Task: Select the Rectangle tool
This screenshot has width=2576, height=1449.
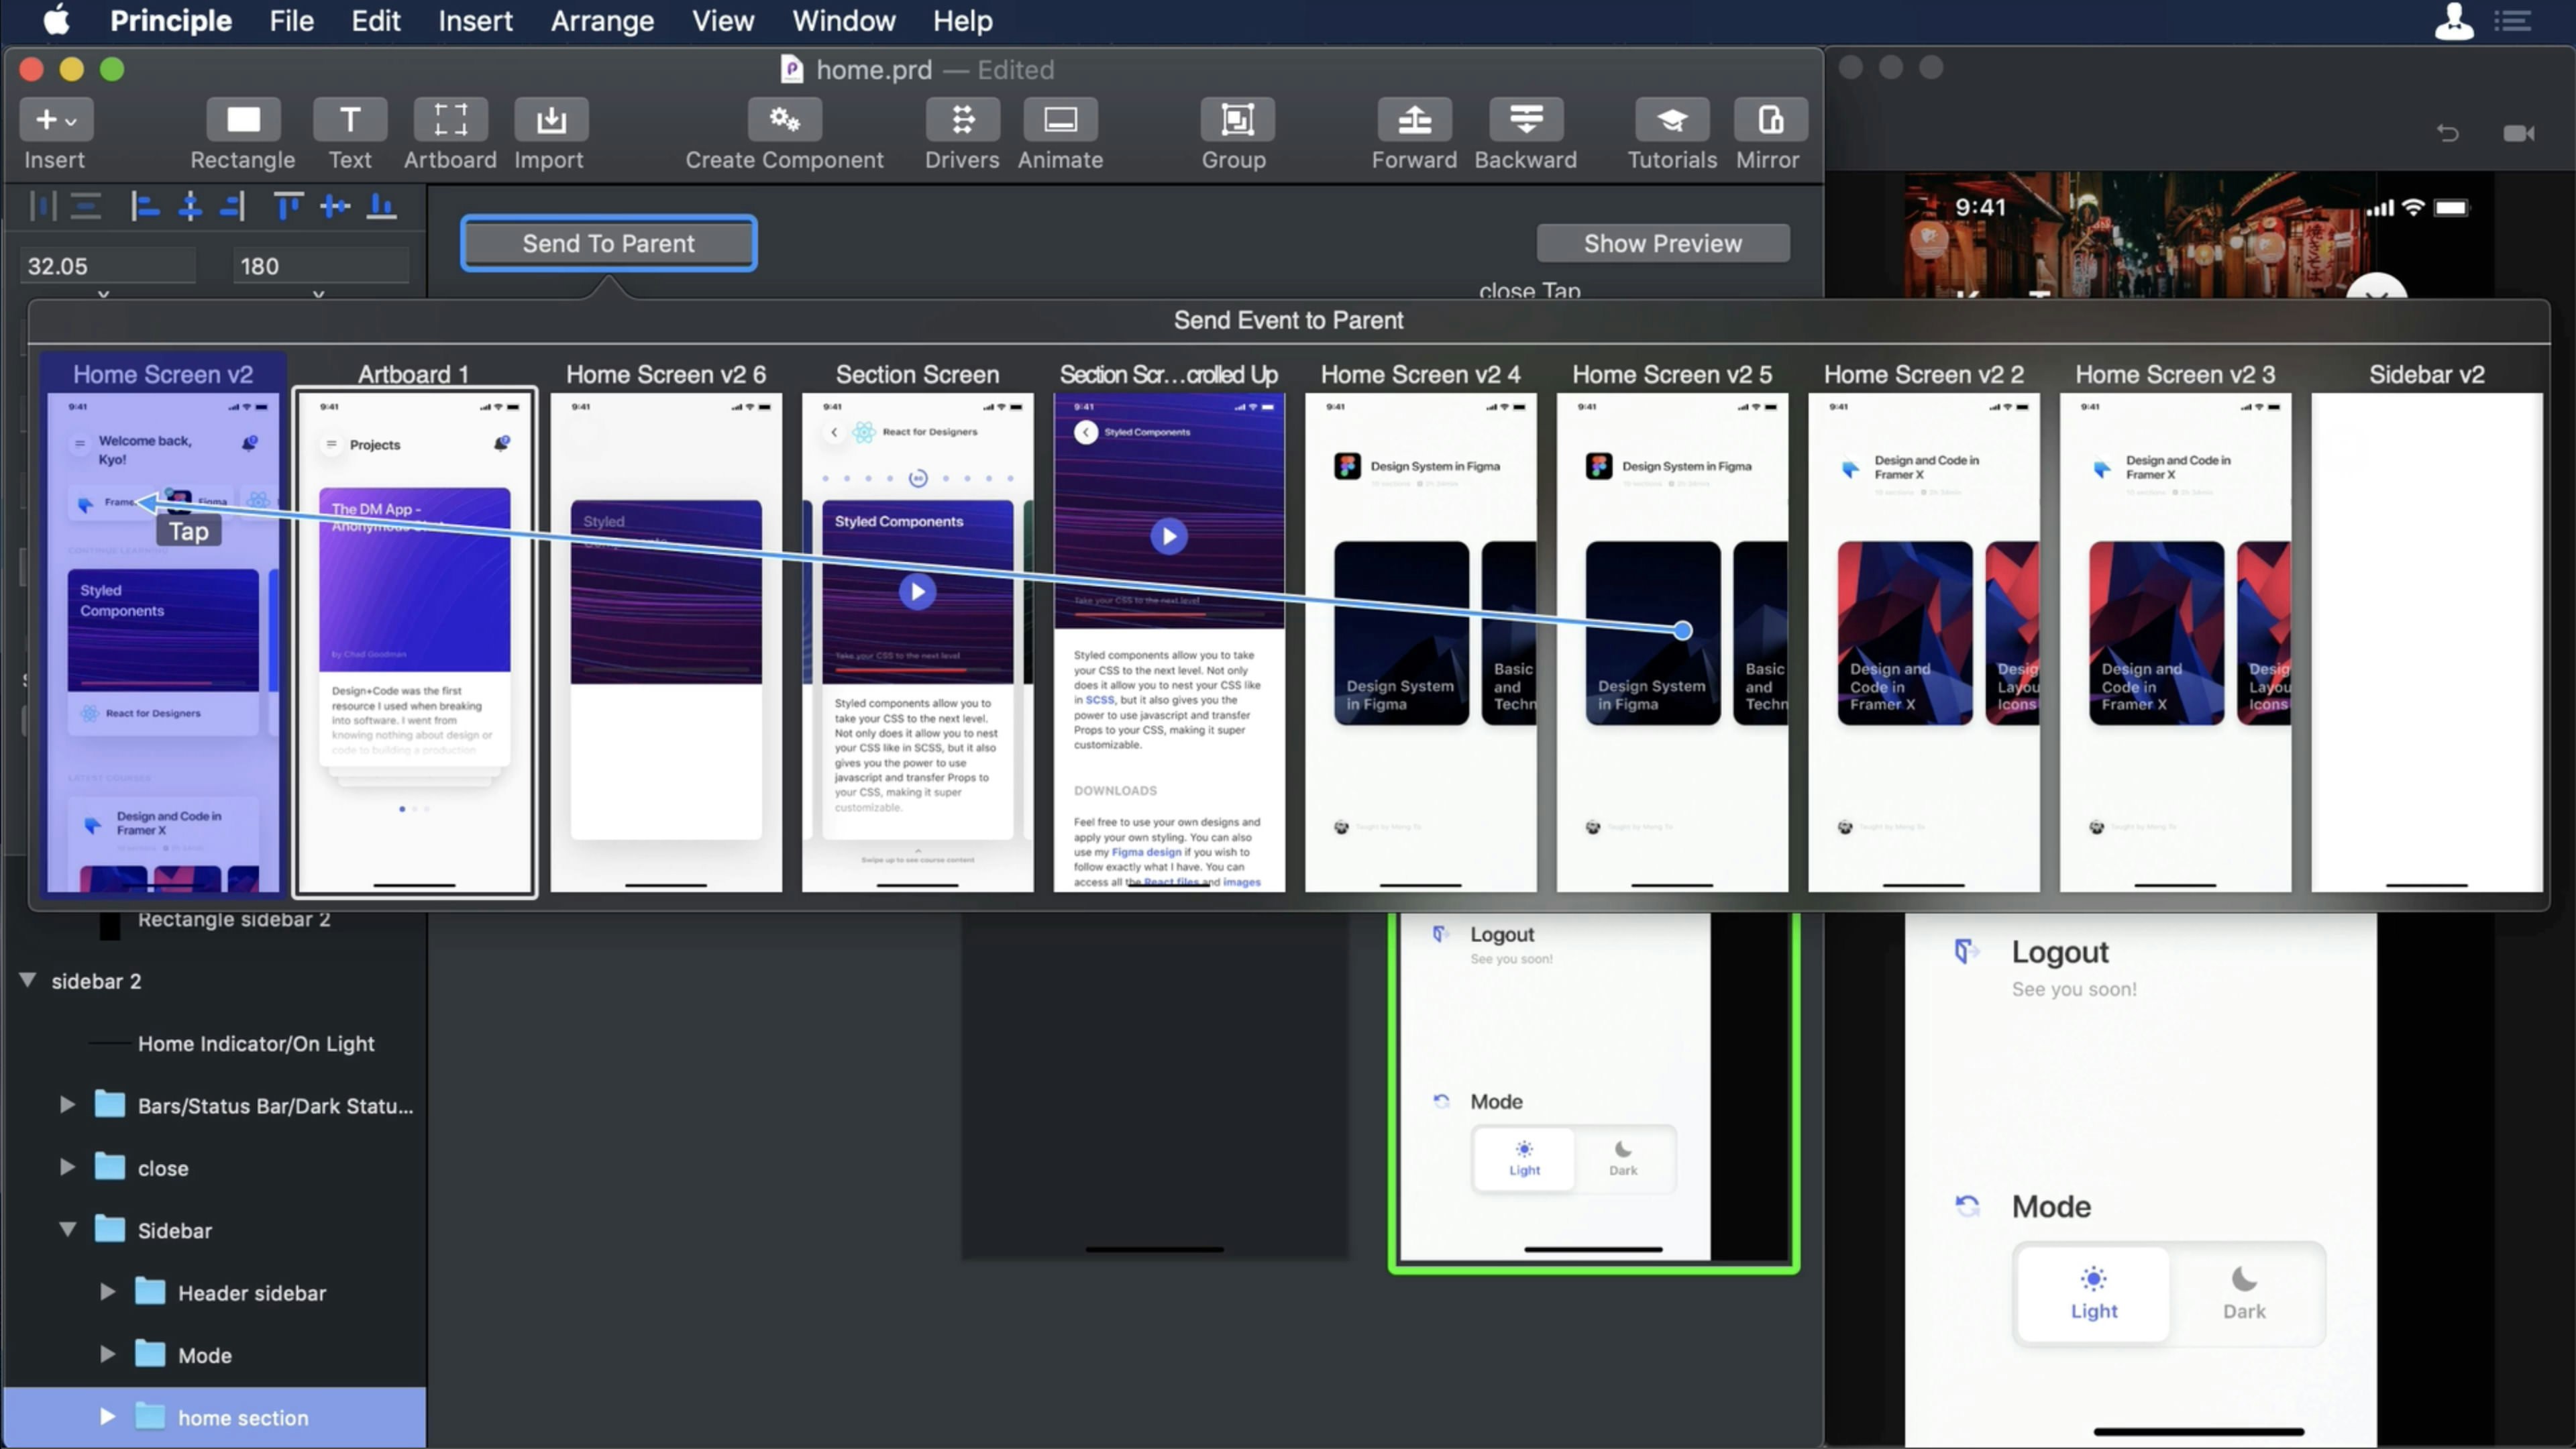Action: pos(242,120)
